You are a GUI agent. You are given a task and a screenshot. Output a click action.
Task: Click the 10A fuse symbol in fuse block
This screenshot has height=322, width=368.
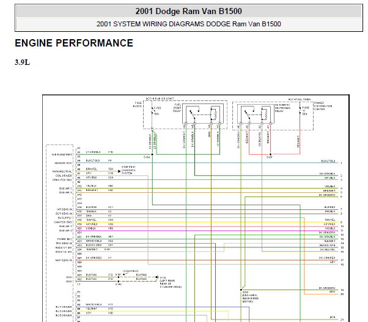tap(152, 111)
